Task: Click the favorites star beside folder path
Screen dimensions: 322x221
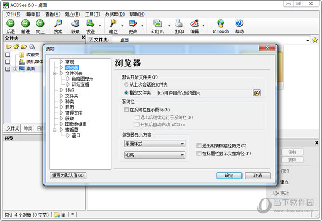Action: [315, 40]
